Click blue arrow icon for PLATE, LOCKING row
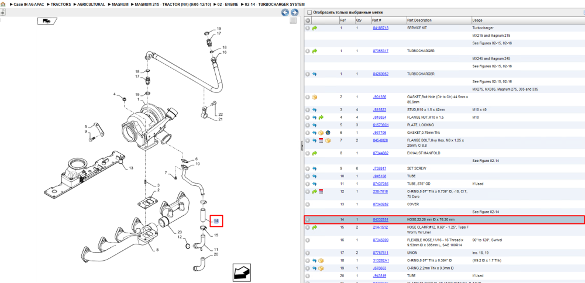585x283 pixels. click(314, 125)
